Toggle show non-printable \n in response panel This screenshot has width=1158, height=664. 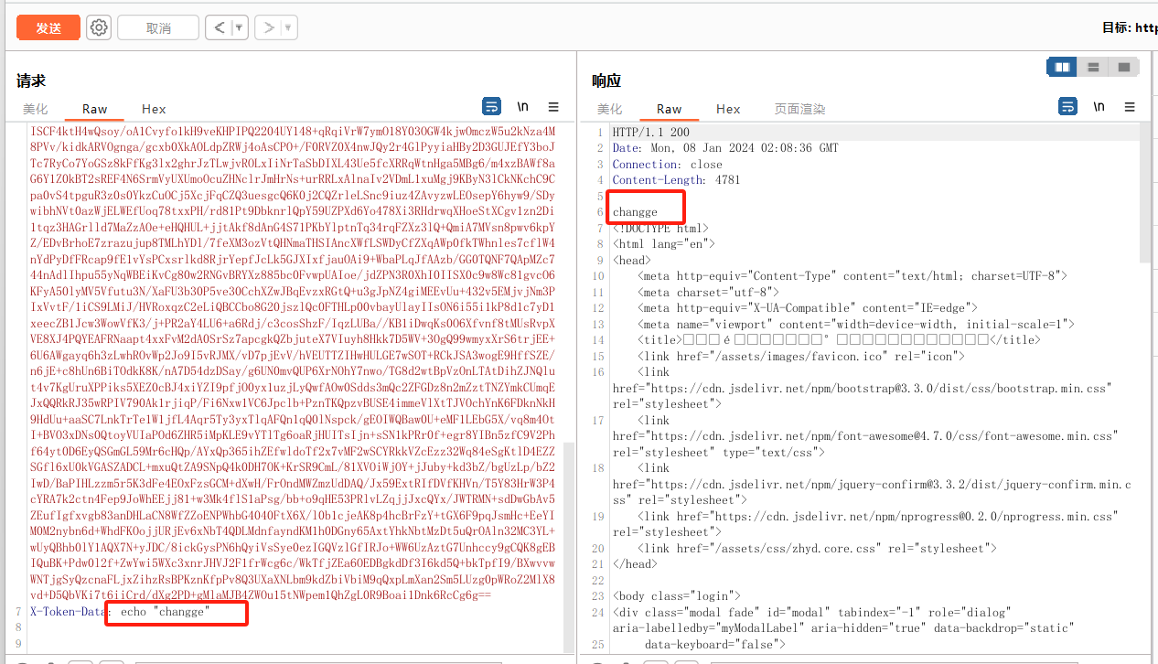point(1098,106)
